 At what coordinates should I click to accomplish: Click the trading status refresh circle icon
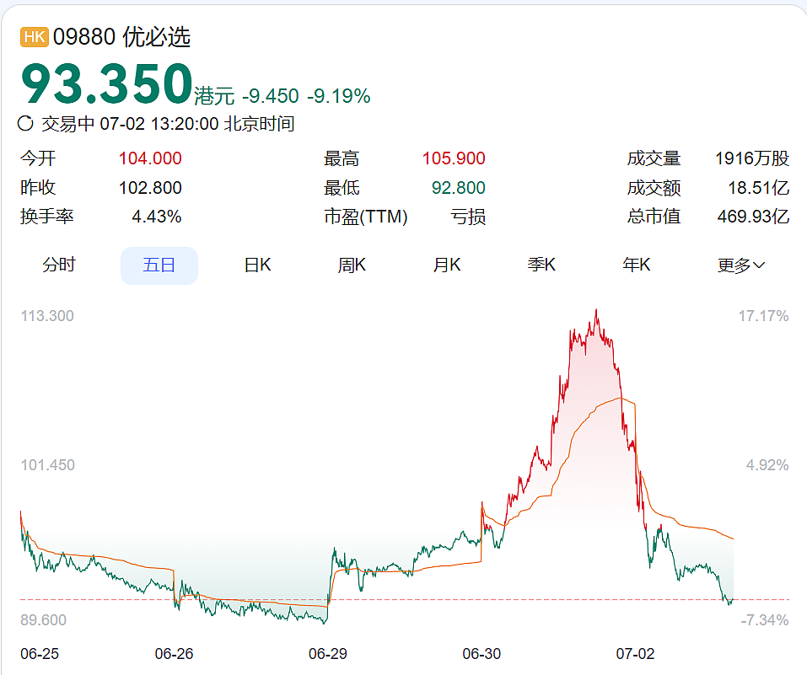click(x=26, y=124)
